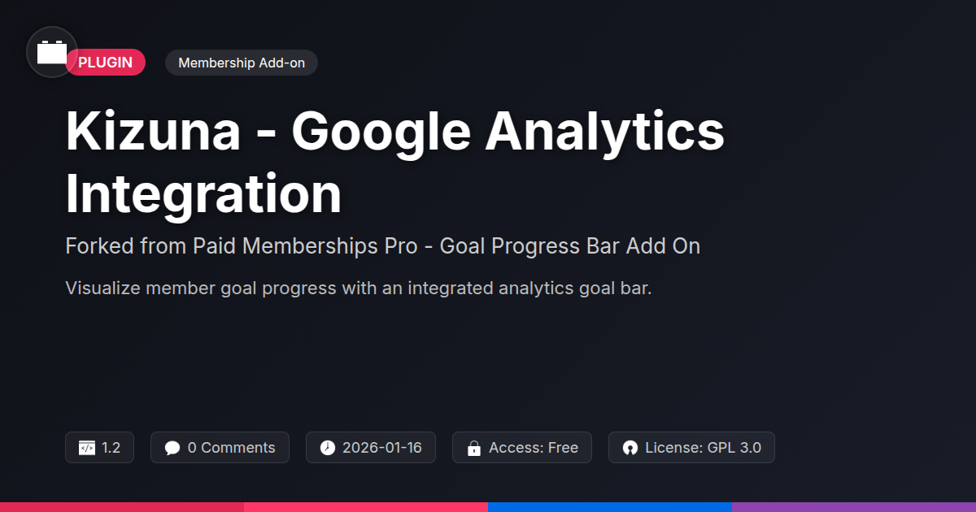976x512 pixels.
Task: Click the Kizuna - Google Analytics Integration title
Action: tap(394, 163)
